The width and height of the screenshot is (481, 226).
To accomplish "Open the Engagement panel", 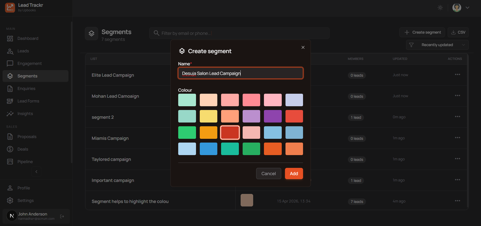I will tap(10, 63).
